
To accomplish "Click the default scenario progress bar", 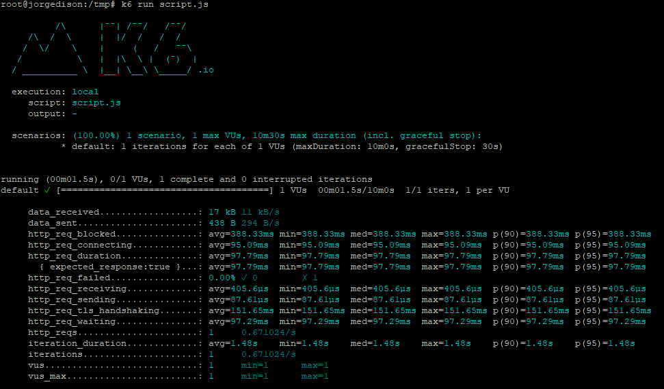I will (x=165, y=190).
